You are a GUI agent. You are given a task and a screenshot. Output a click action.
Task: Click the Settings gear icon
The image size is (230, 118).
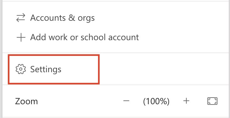click(21, 69)
